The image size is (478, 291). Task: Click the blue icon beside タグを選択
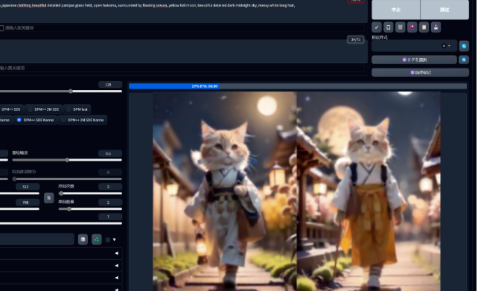(464, 60)
